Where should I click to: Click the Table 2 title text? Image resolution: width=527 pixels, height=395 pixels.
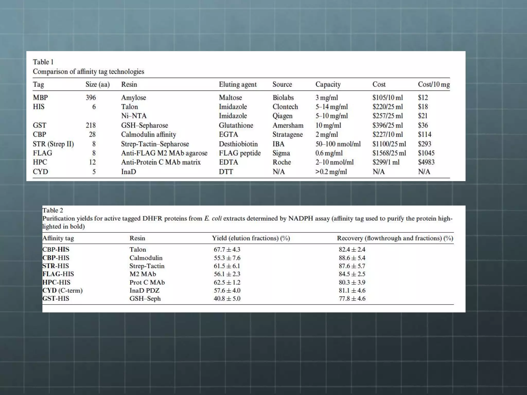(52, 210)
